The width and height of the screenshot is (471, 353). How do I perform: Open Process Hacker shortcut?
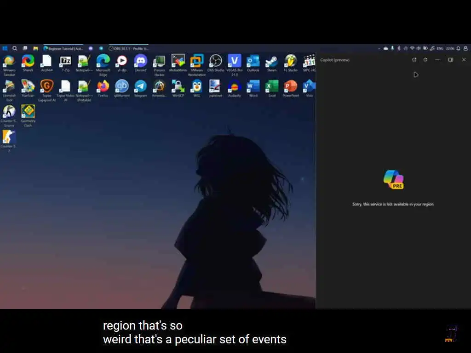159,65
